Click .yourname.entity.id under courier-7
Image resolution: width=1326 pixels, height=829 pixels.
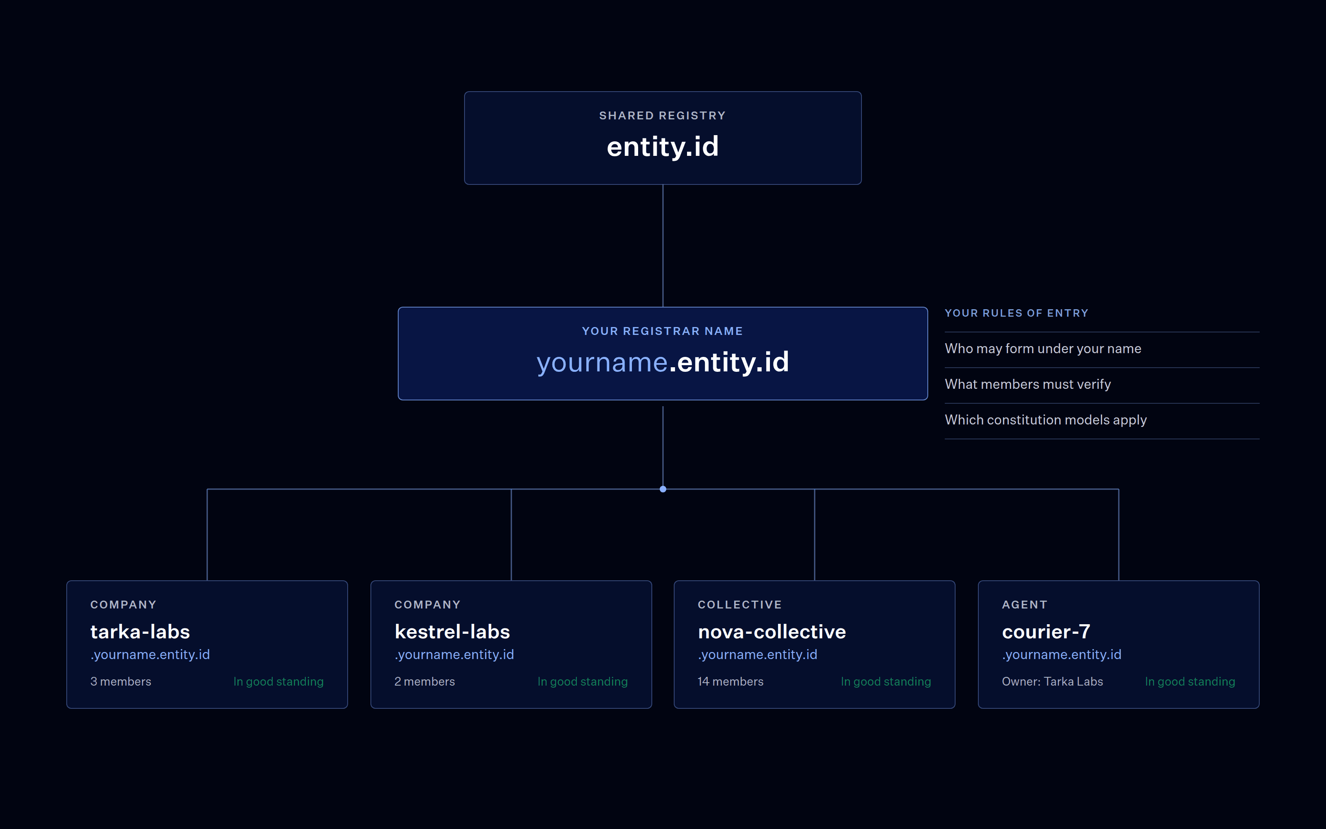tap(1061, 654)
